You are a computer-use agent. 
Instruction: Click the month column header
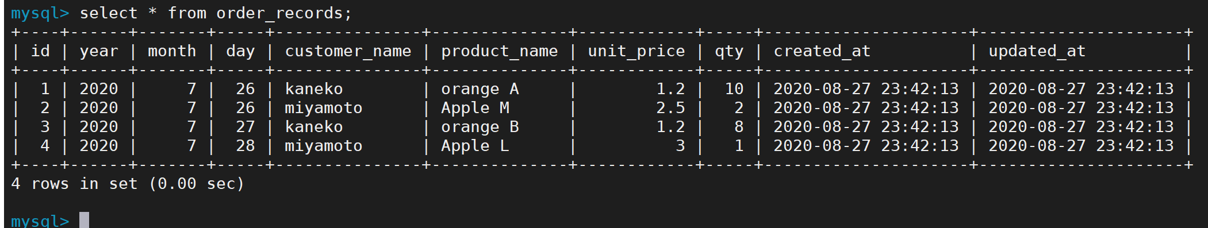coord(172,51)
